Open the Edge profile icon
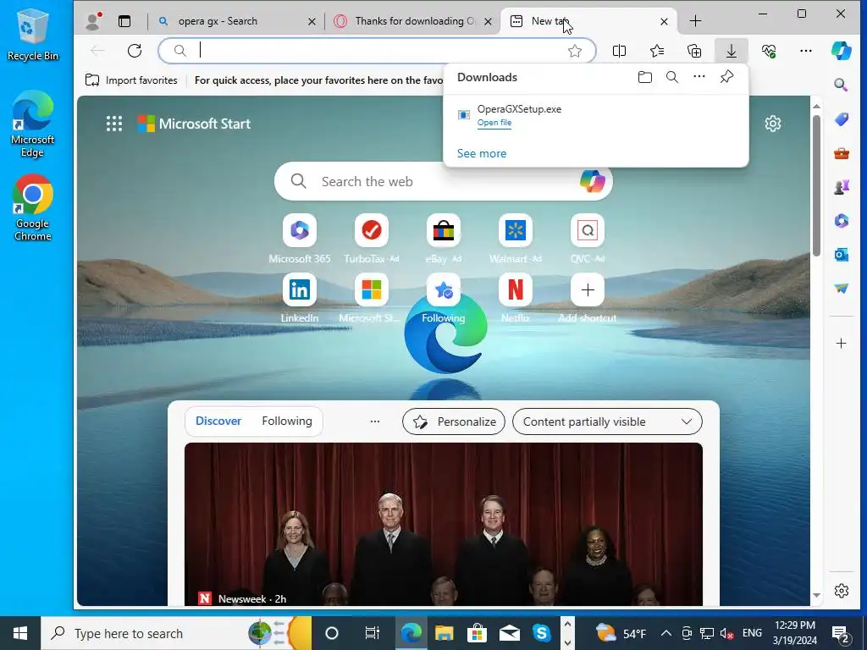This screenshot has width=867, height=650. (93, 21)
